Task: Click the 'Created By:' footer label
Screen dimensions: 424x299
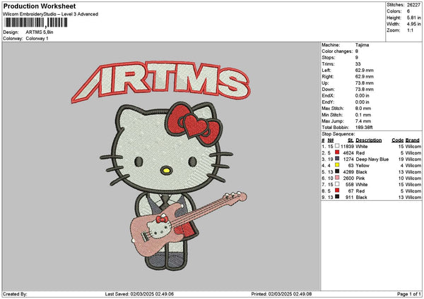Action: (x=15, y=294)
